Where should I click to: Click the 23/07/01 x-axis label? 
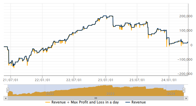click(x=137, y=80)
